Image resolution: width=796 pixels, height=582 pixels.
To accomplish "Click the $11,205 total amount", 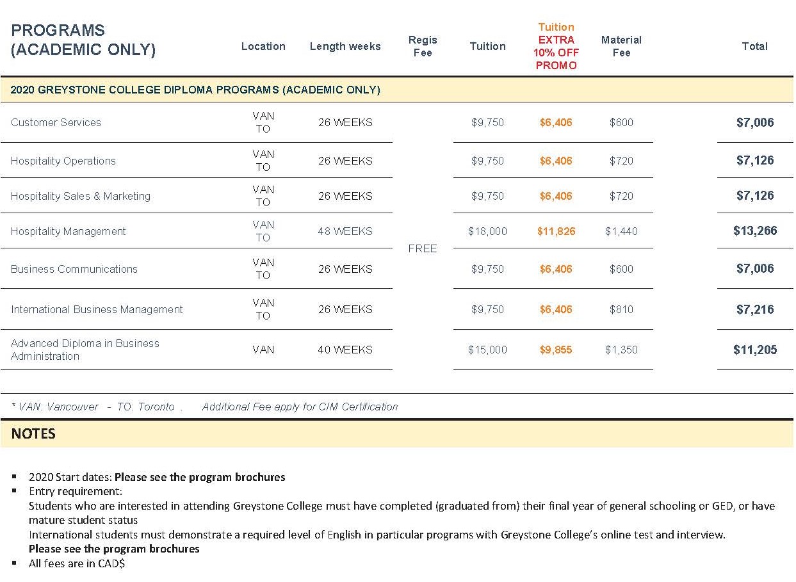I will (755, 350).
